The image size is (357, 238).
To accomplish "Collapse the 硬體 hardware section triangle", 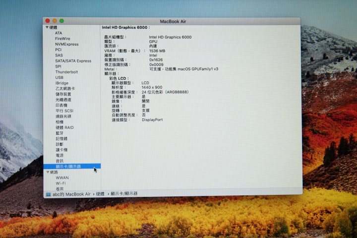I will pyautogui.click(x=47, y=27).
